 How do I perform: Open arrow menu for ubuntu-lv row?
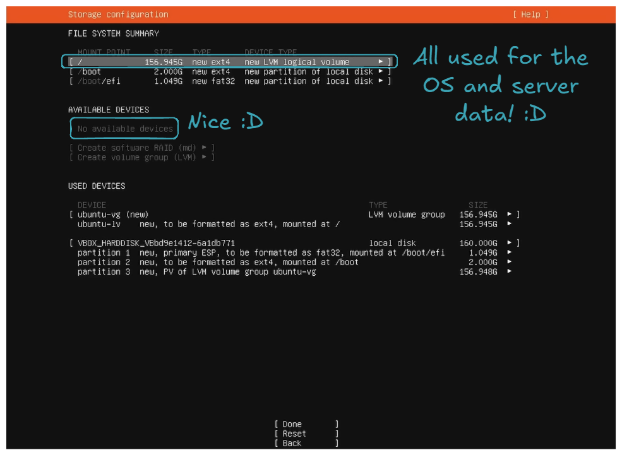(510, 224)
